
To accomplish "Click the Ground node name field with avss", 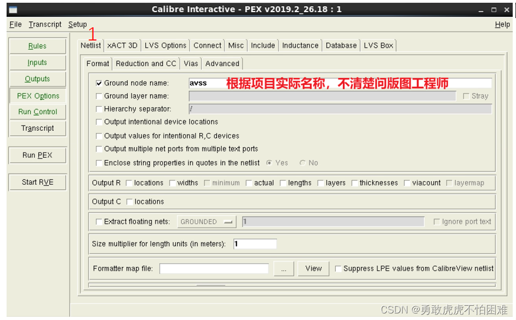I will pyautogui.click(x=340, y=83).
